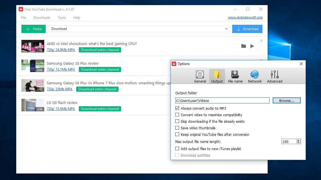Viewport: 321px width, 180px height.
Task: Click the LG G6 flash review thumbnail
Action: pos(33,105)
